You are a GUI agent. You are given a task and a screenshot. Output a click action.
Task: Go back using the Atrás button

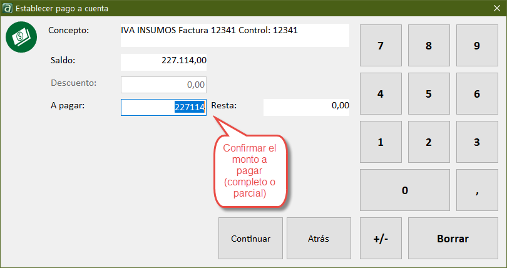[319, 239]
